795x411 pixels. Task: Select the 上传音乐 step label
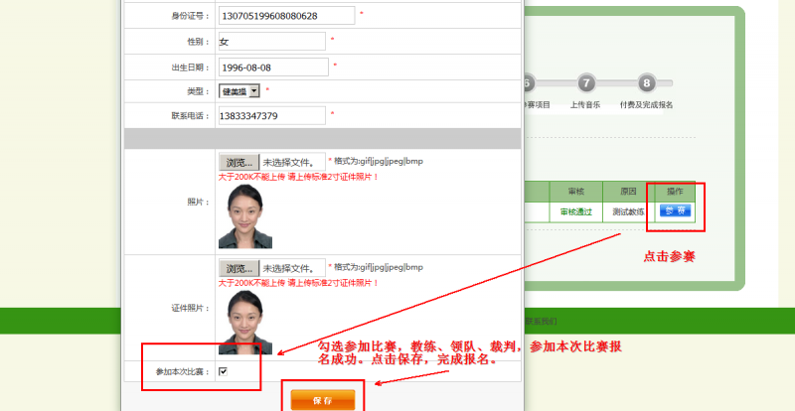pos(585,104)
